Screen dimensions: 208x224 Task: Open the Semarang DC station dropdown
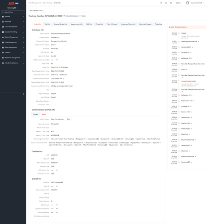(13, 8)
